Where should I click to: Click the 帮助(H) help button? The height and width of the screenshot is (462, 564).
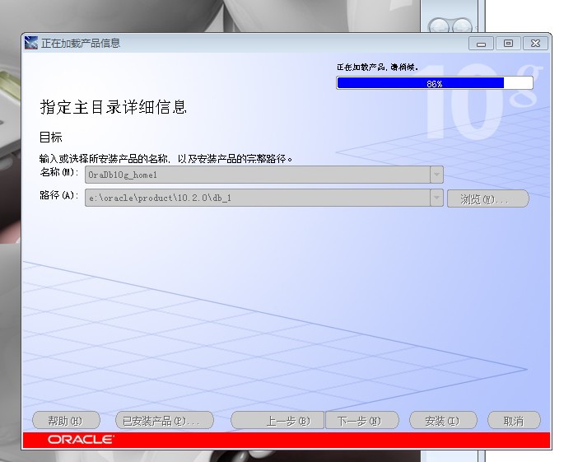pyautogui.click(x=66, y=421)
